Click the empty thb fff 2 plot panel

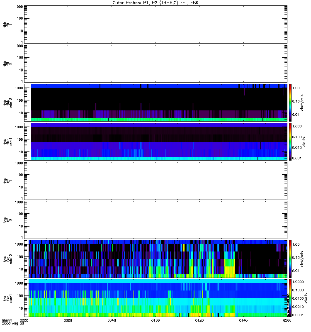pyautogui.click(x=155, y=64)
